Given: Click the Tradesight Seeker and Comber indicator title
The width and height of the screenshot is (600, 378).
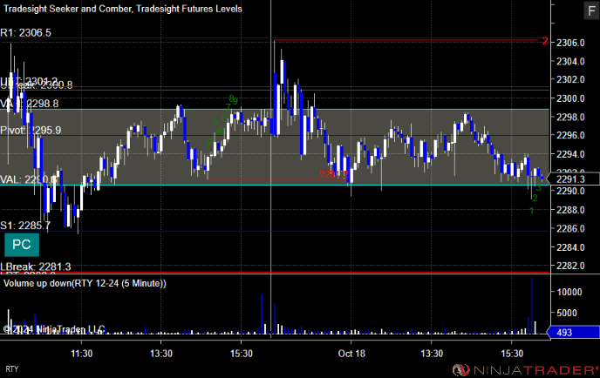Looking at the screenshot, I should pyautogui.click(x=122, y=9).
